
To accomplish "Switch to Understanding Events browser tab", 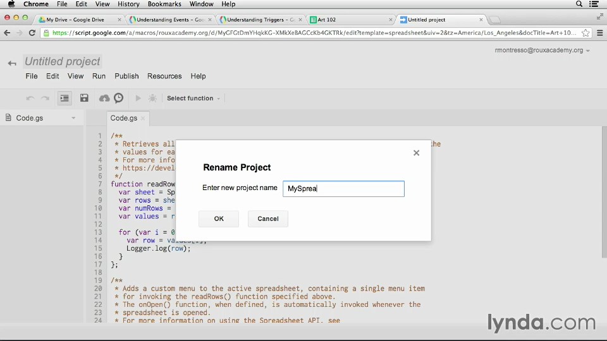I will (x=171, y=20).
